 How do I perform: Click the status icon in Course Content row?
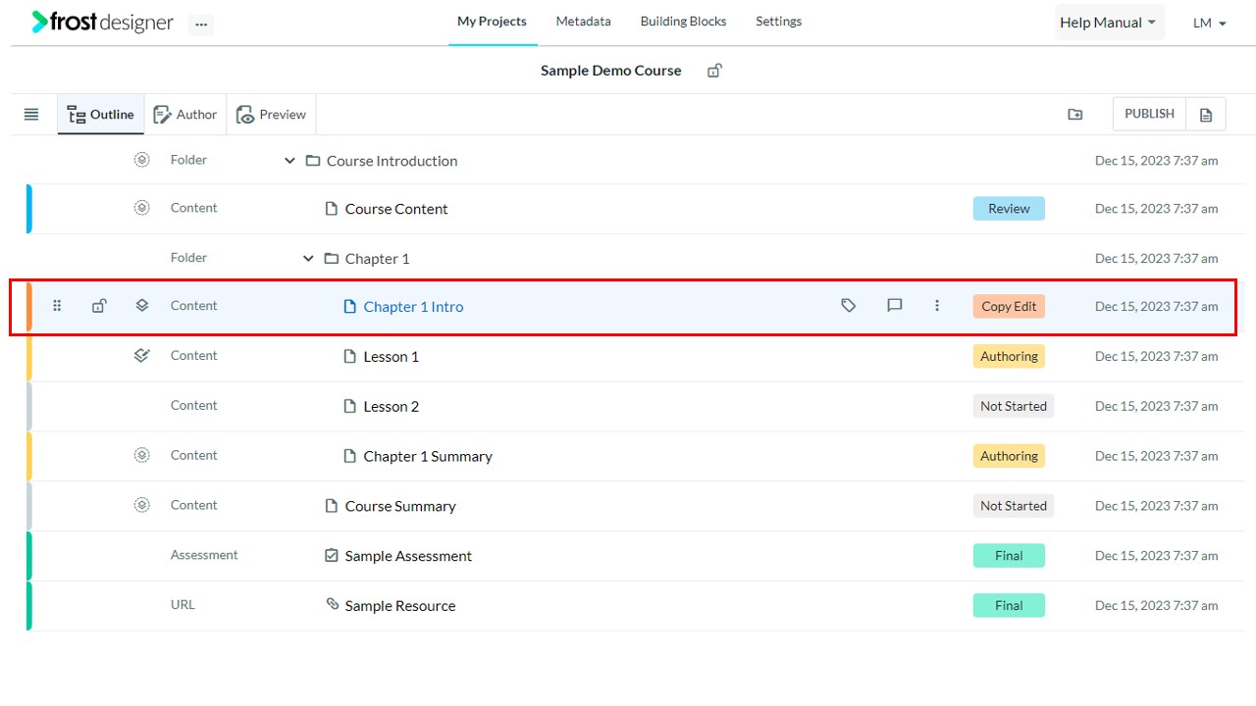(x=142, y=208)
